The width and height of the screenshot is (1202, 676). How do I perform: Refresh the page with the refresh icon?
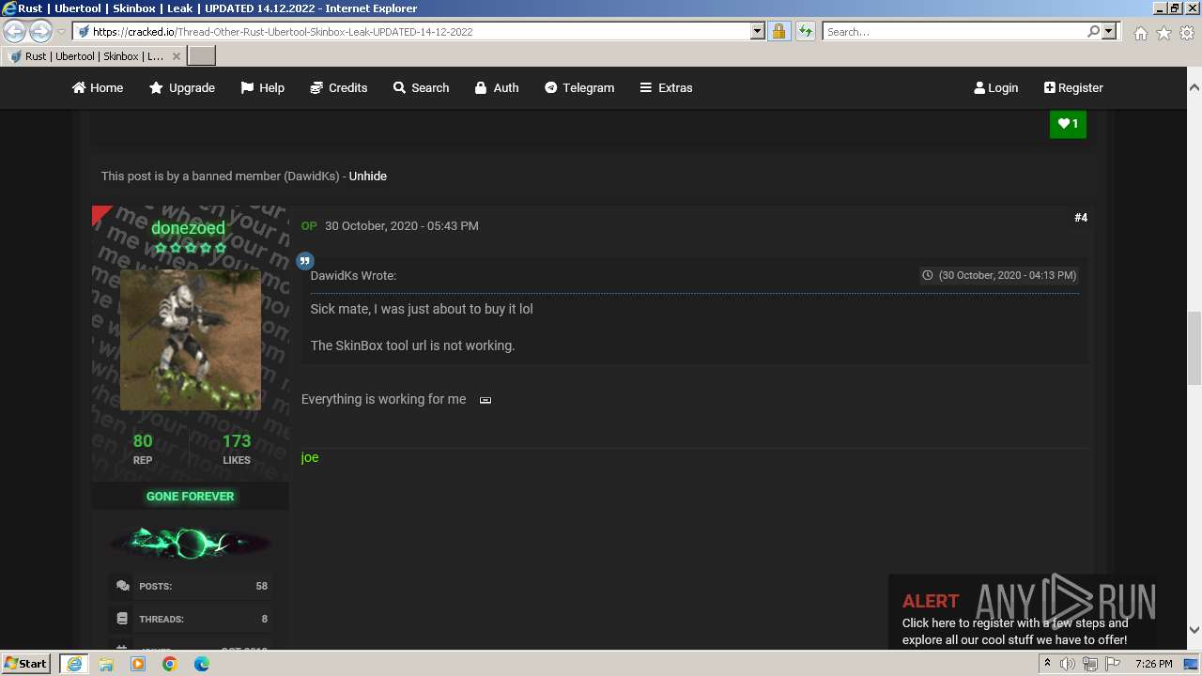click(806, 31)
